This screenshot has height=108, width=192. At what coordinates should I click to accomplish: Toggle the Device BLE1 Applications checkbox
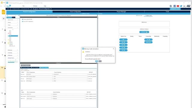click(22, 21)
